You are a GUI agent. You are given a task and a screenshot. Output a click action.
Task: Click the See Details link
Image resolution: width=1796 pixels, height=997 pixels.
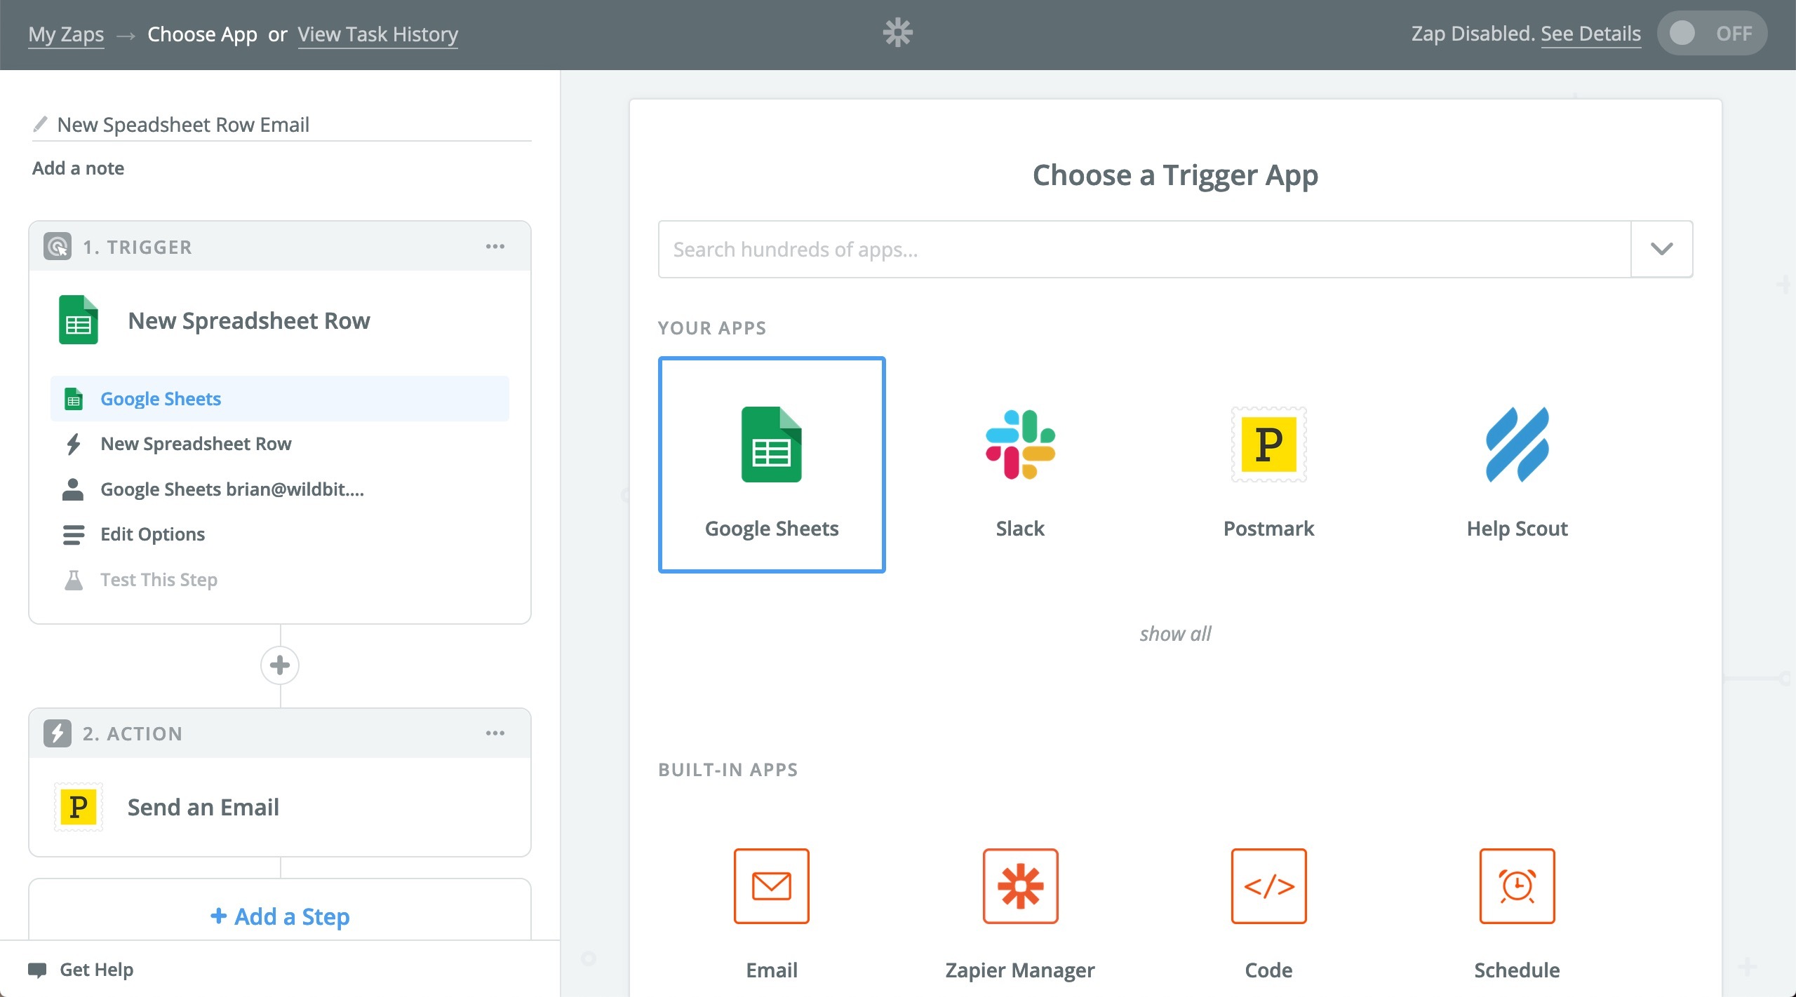tap(1590, 33)
